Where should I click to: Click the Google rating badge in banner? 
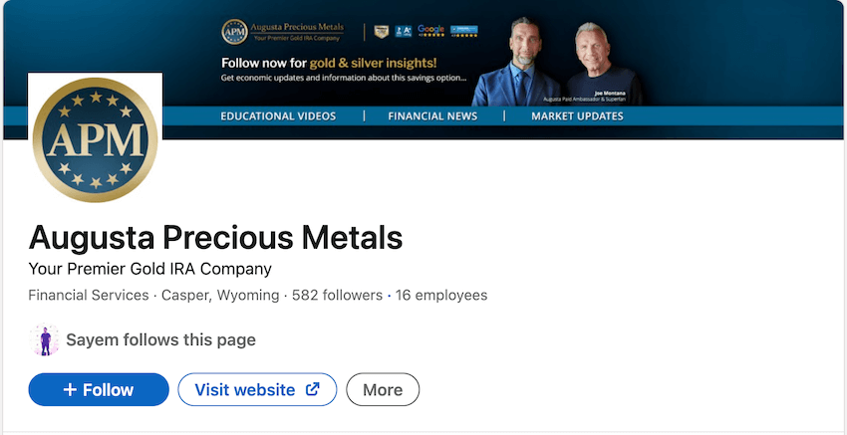430,32
